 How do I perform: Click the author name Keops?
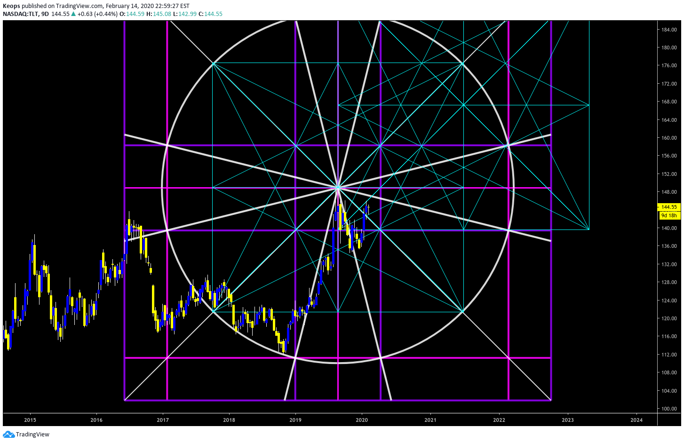point(11,6)
